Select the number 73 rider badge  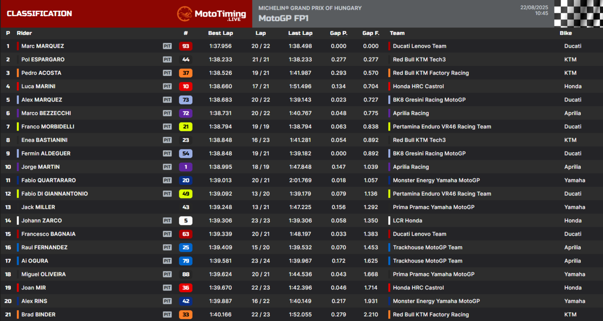[x=186, y=100]
